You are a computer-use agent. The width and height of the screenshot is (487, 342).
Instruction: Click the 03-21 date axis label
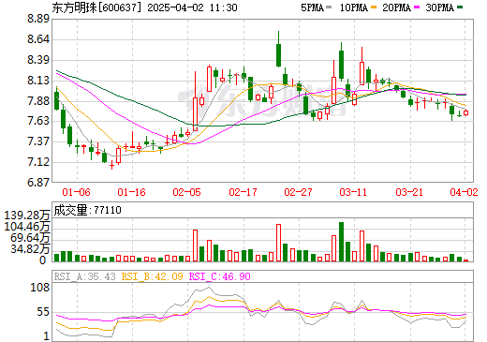point(409,192)
